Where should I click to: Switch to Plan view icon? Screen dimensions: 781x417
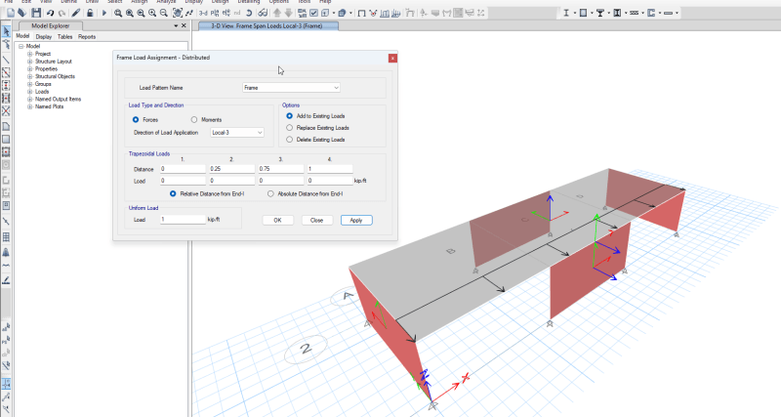[x=215, y=13]
